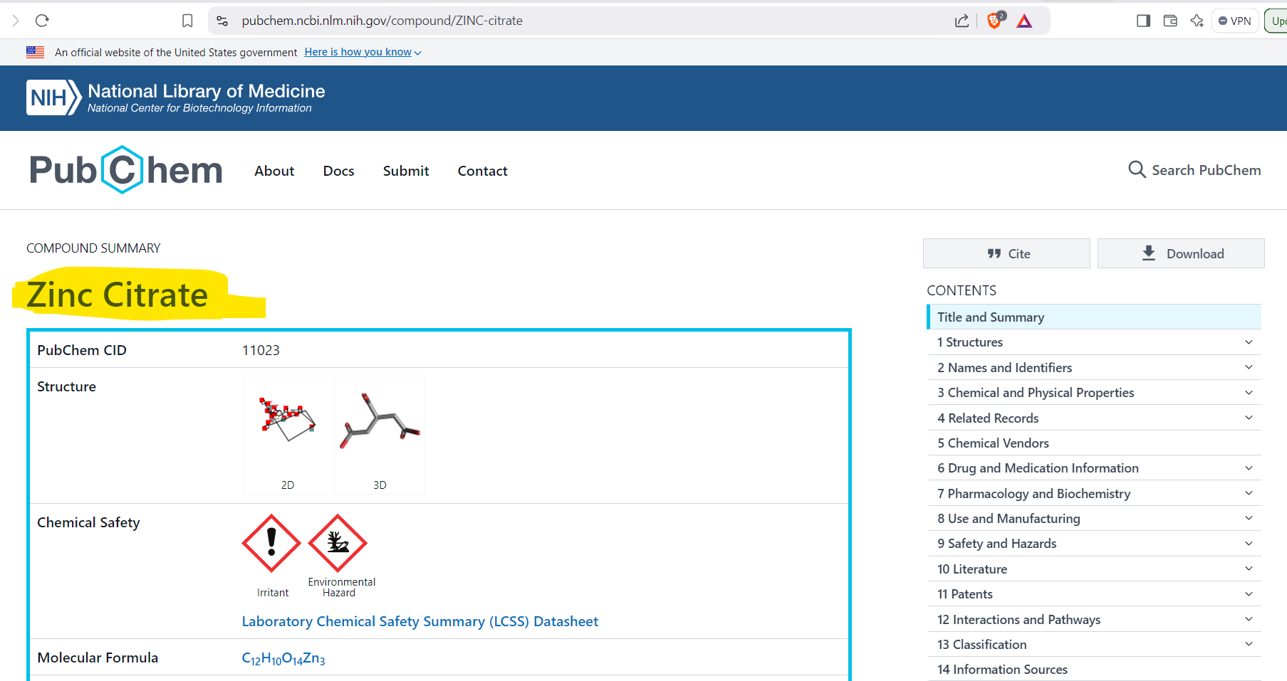
Task: Click molecular formula C12H10O14Zn3 link
Action: click(x=283, y=658)
